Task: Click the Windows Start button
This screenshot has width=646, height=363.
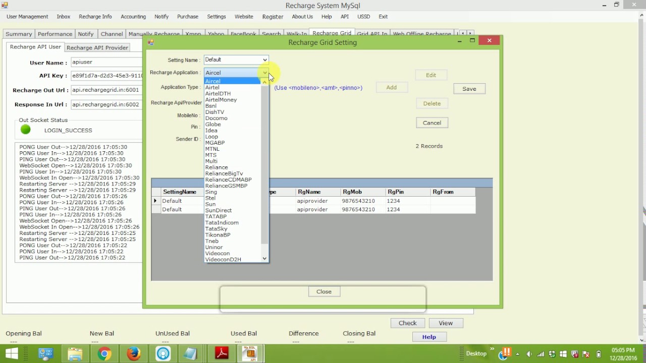Action: point(12,354)
